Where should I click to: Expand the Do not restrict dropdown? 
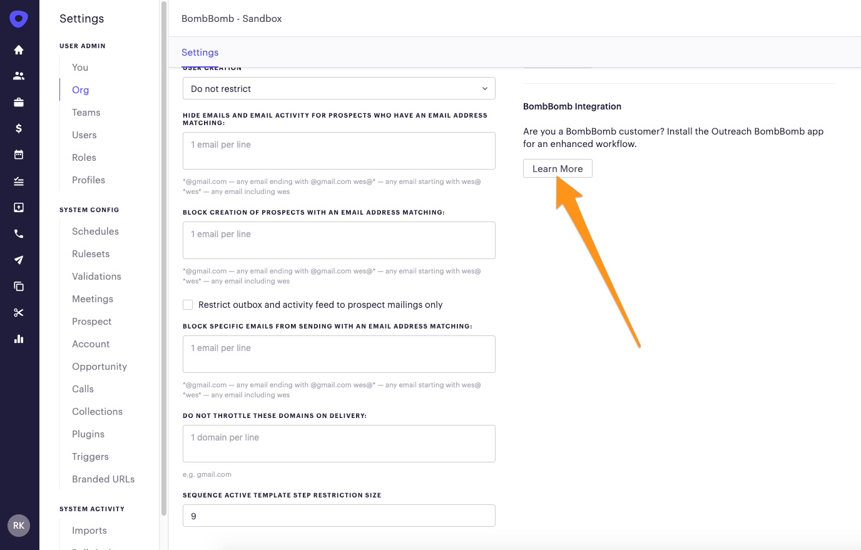click(x=339, y=88)
